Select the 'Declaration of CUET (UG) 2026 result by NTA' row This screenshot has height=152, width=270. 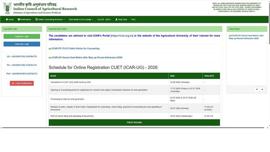click(134, 82)
